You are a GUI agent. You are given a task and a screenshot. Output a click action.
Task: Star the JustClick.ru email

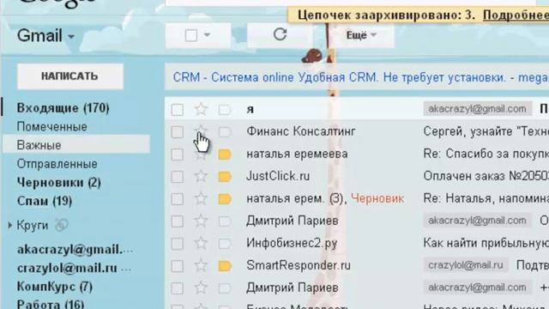click(x=201, y=176)
